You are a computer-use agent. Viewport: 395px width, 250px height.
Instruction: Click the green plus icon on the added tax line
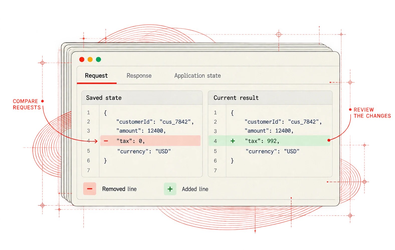pos(233,141)
